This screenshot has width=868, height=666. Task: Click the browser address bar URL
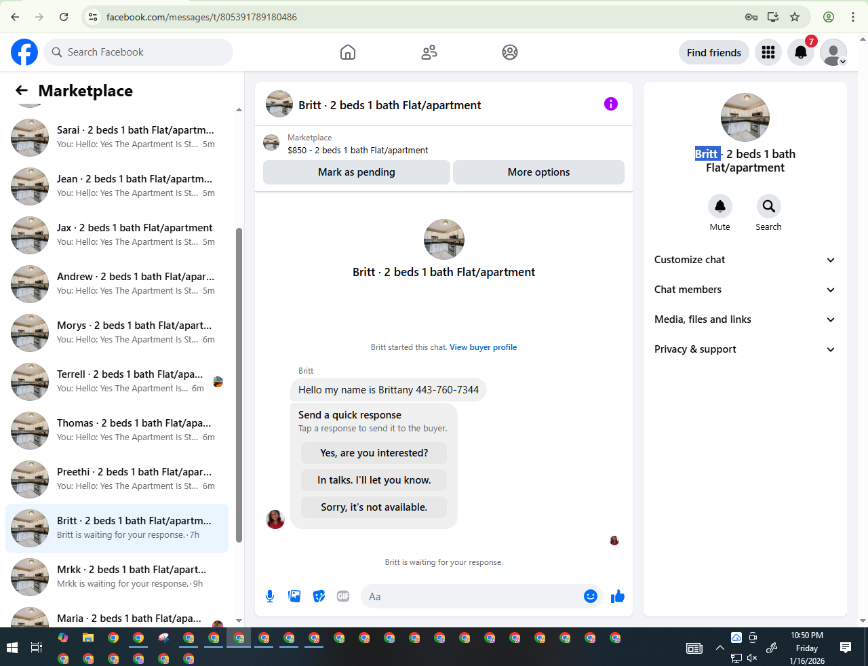201,17
